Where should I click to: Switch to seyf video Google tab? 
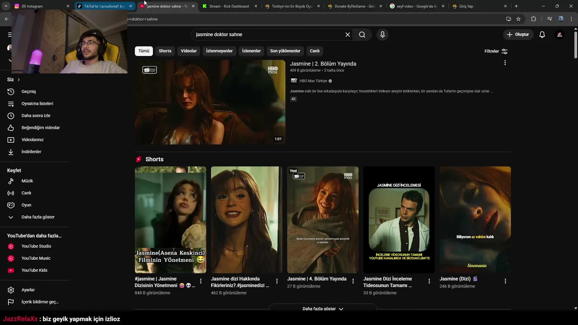pos(416,6)
